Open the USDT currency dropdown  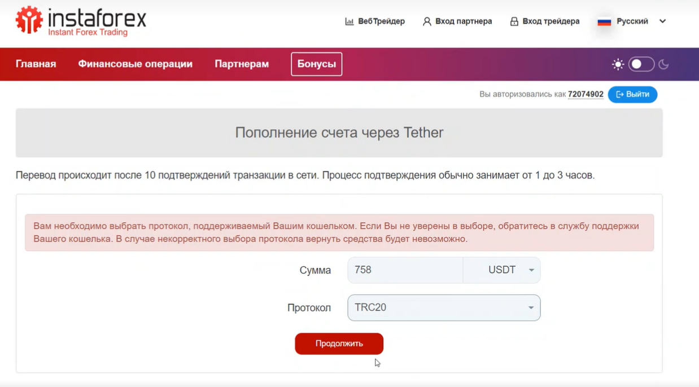501,270
